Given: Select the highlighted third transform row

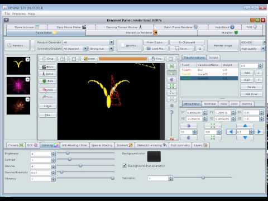Looking at the screenshot, I should tap(209, 78).
